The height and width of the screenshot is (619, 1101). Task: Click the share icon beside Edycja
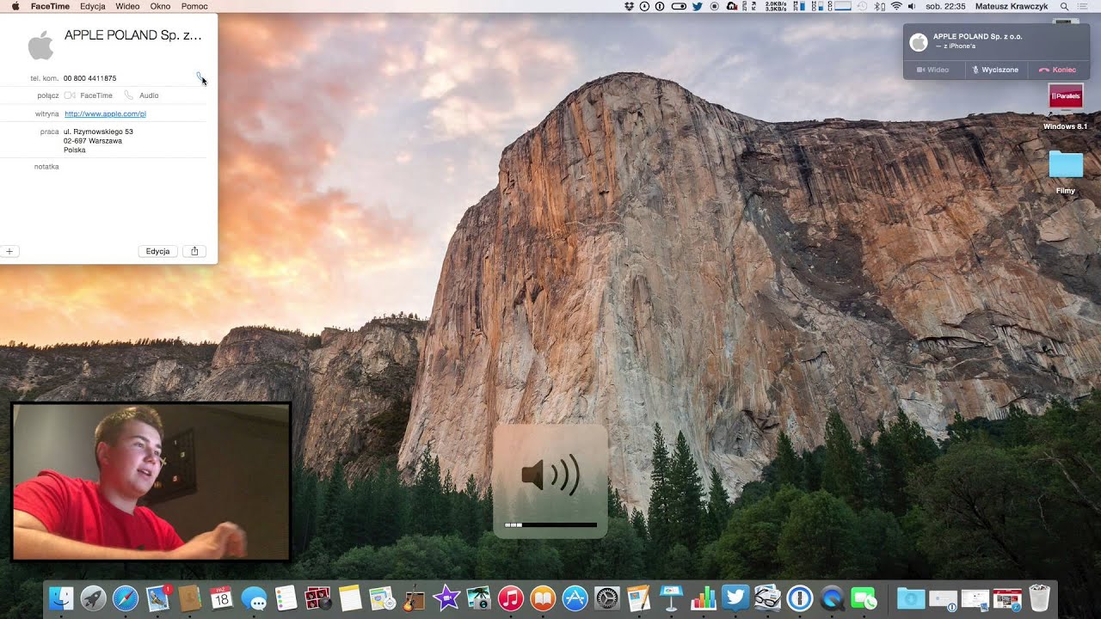(x=194, y=251)
